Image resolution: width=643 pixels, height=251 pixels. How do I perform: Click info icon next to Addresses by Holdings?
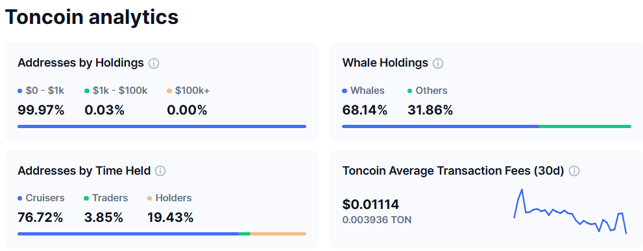click(x=154, y=63)
